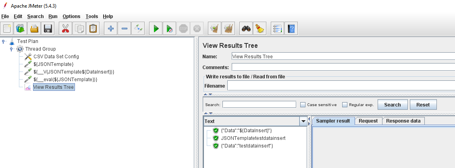Viewport: 455px width, 168px height.
Task: Start the test with green play icon
Action: click(156, 29)
